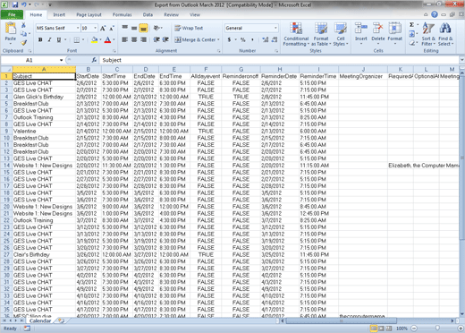The width and height of the screenshot is (465, 333).
Task: Click the horizontal scrollbar
Action: click(342, 320)
